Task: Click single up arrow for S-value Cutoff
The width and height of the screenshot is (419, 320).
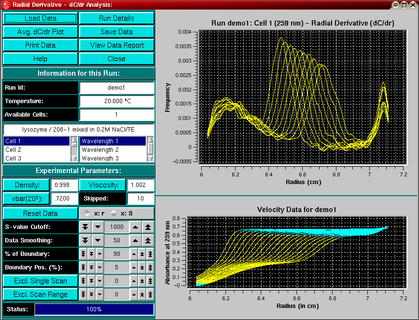Action: [x=136, y=227]
